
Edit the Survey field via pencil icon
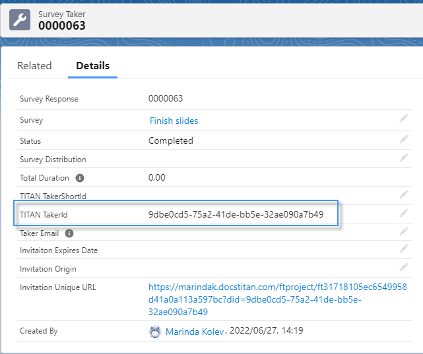pos(404,119)
